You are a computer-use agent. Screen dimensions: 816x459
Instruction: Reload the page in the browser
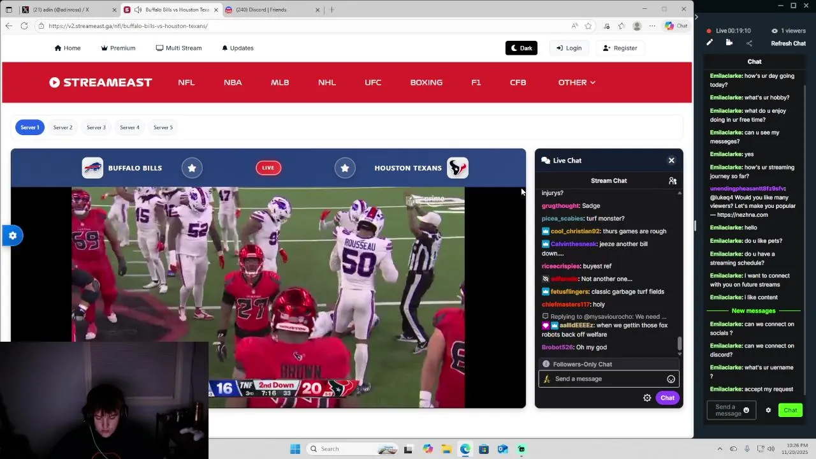tap(24, 26)
